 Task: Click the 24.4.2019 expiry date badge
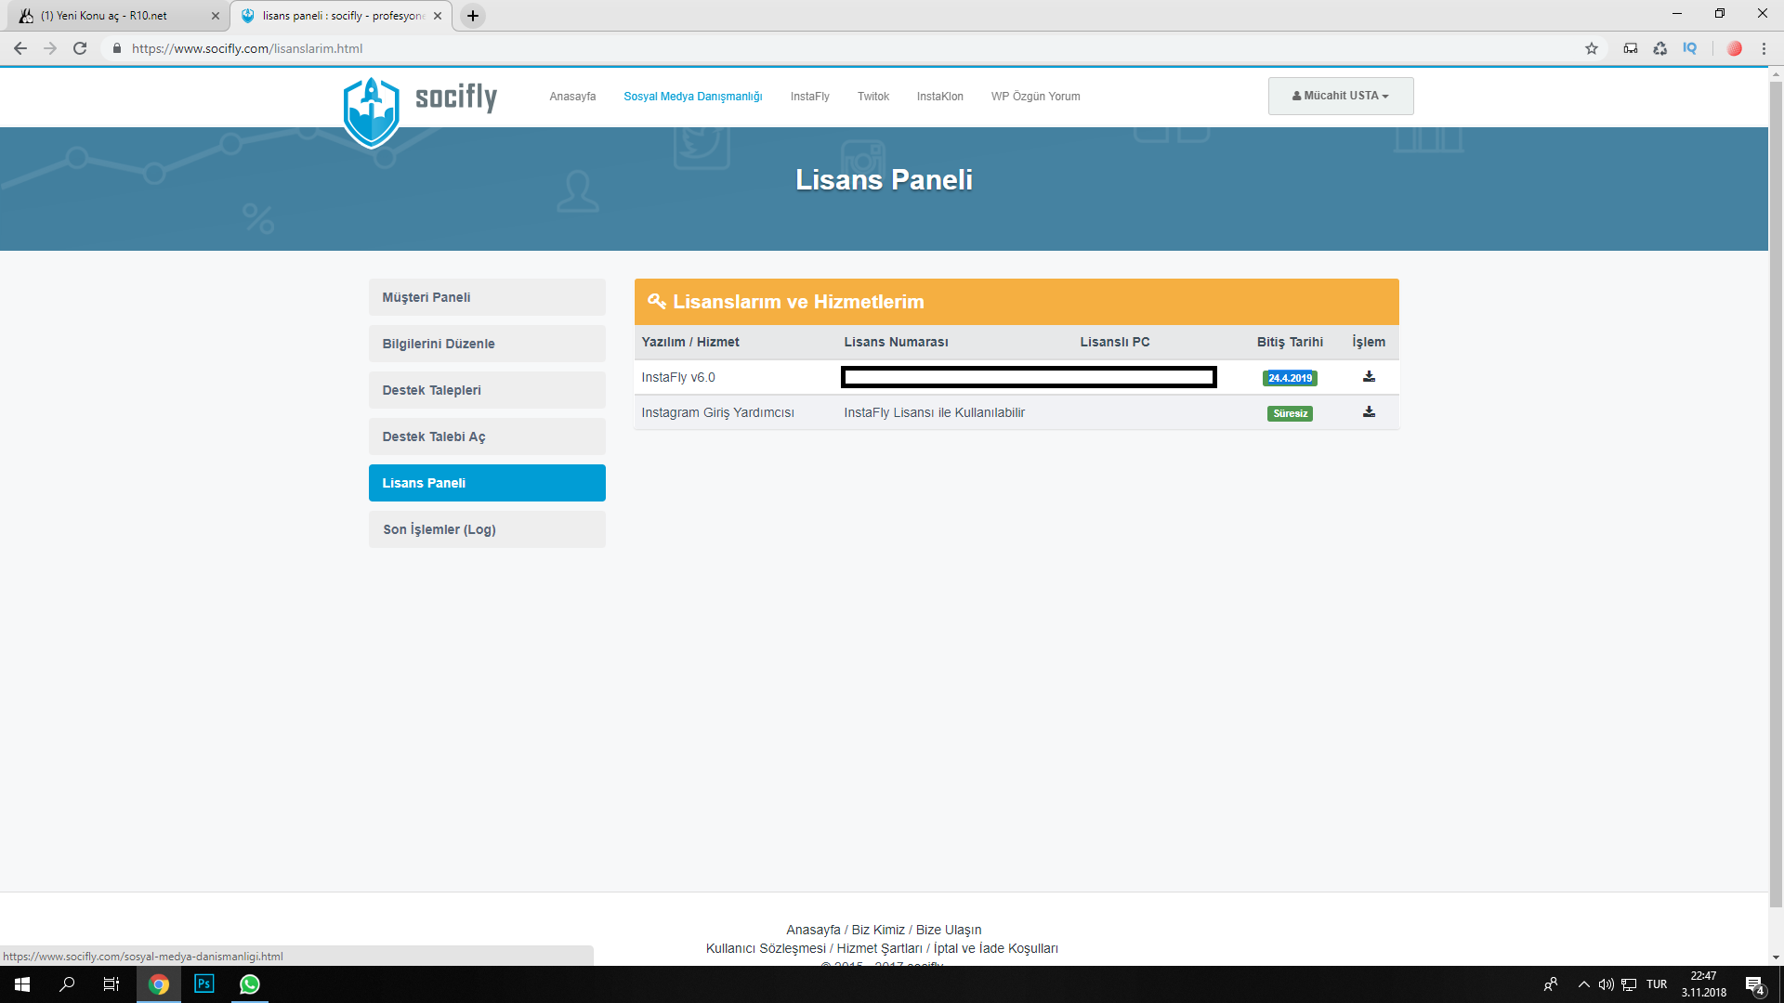point(1290,378)
